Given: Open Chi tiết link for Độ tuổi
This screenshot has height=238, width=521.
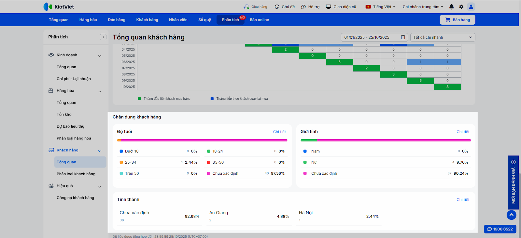Looking at the screenshot, I should [279, 132].
